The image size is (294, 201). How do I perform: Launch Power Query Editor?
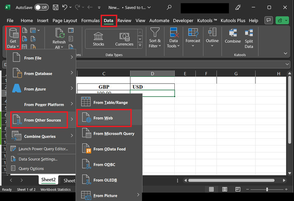(41, 149)
